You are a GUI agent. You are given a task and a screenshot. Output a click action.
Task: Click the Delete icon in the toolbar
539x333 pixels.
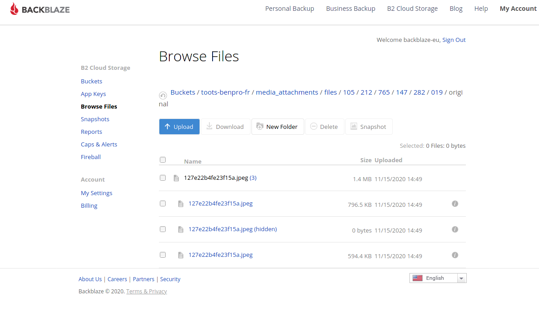tap(314, 127)
